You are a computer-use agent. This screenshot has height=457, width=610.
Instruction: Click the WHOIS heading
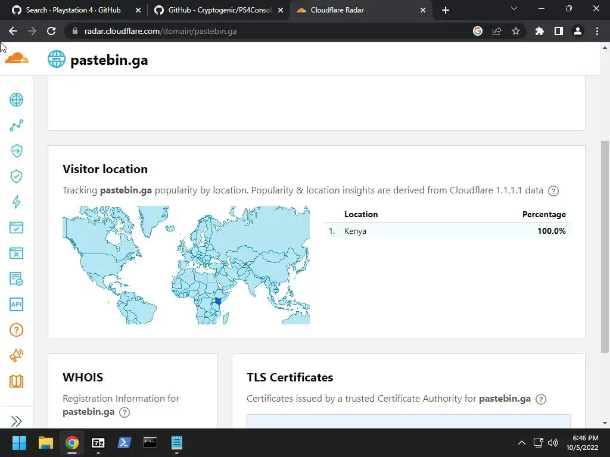(x=83, y=377)
